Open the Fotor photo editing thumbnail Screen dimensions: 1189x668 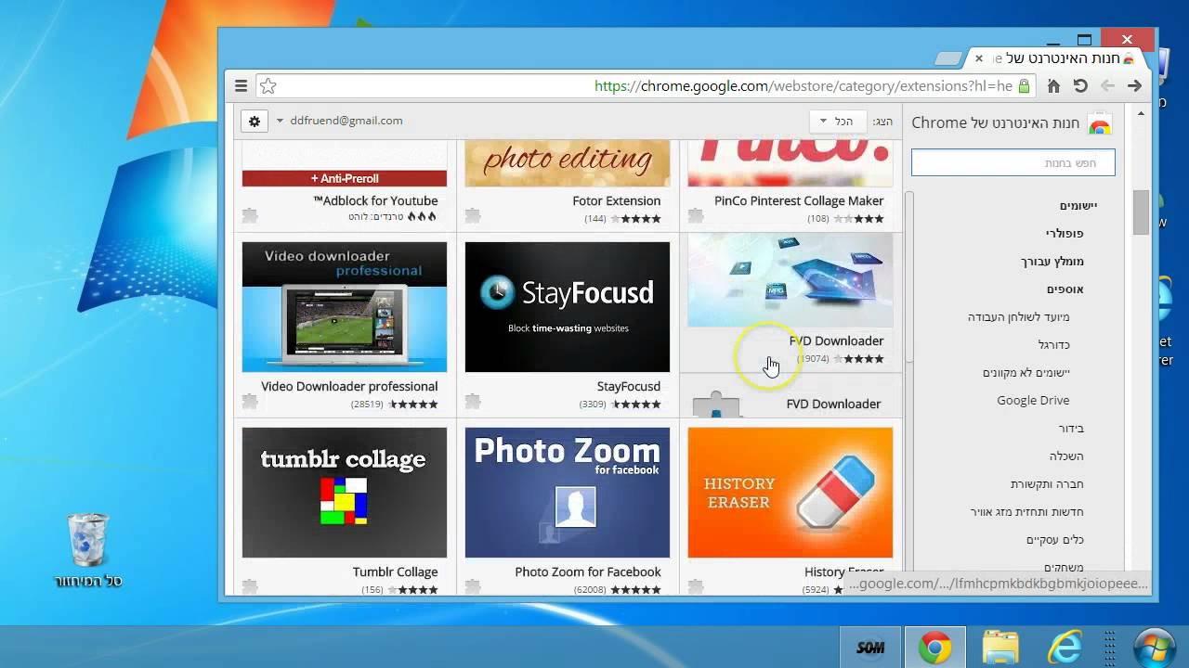tap(568, 163)
